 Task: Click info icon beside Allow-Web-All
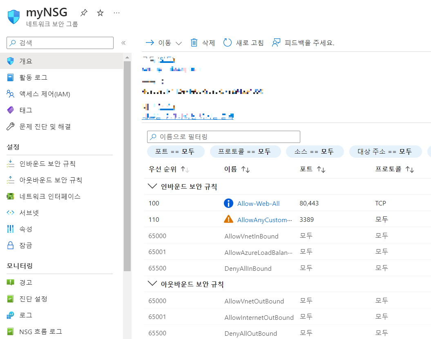point(228,203)
